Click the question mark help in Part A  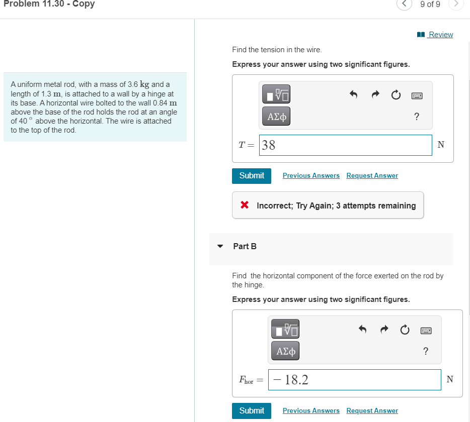(x=416, y=117)
